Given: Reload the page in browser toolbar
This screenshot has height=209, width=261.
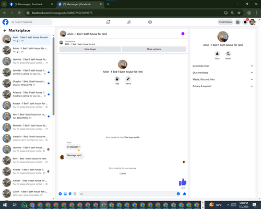Looking at the screenshot, I should point(19,13).
